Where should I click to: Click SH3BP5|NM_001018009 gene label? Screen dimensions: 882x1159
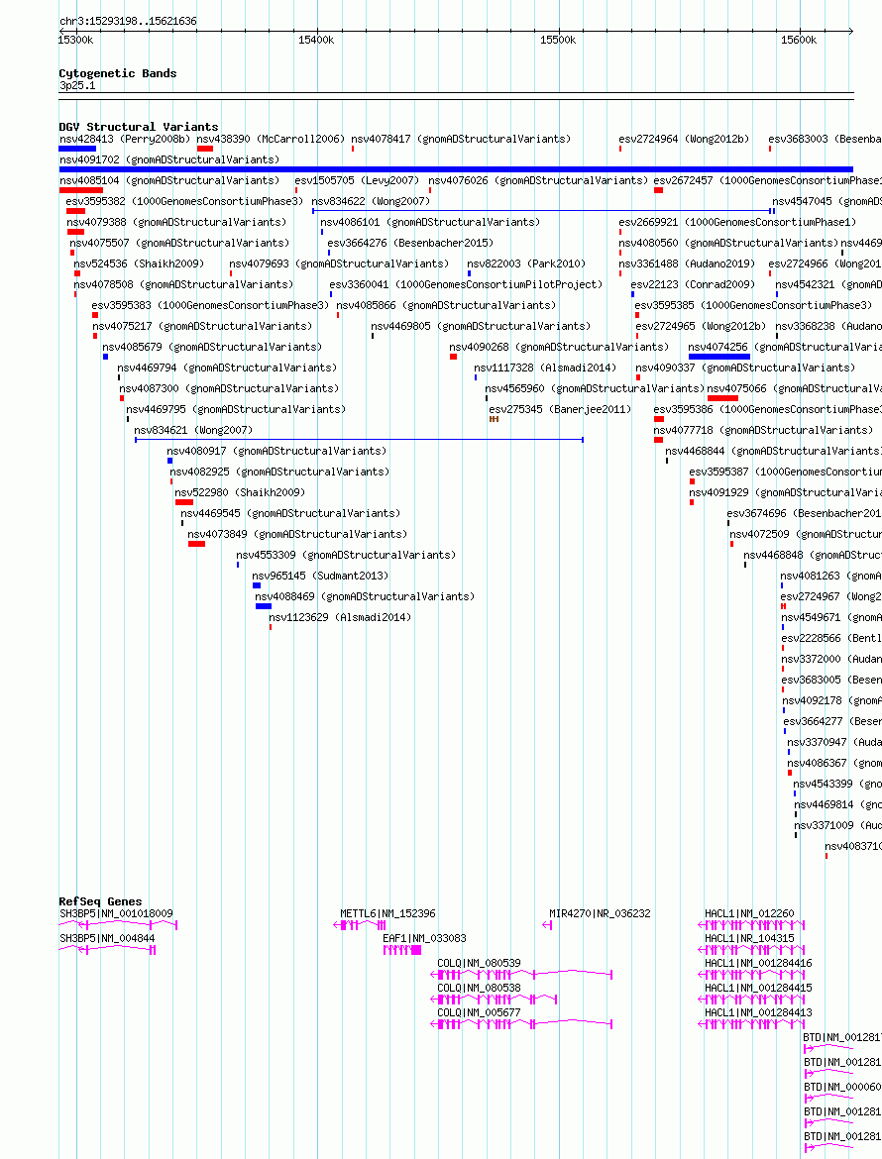click(116, 913)
